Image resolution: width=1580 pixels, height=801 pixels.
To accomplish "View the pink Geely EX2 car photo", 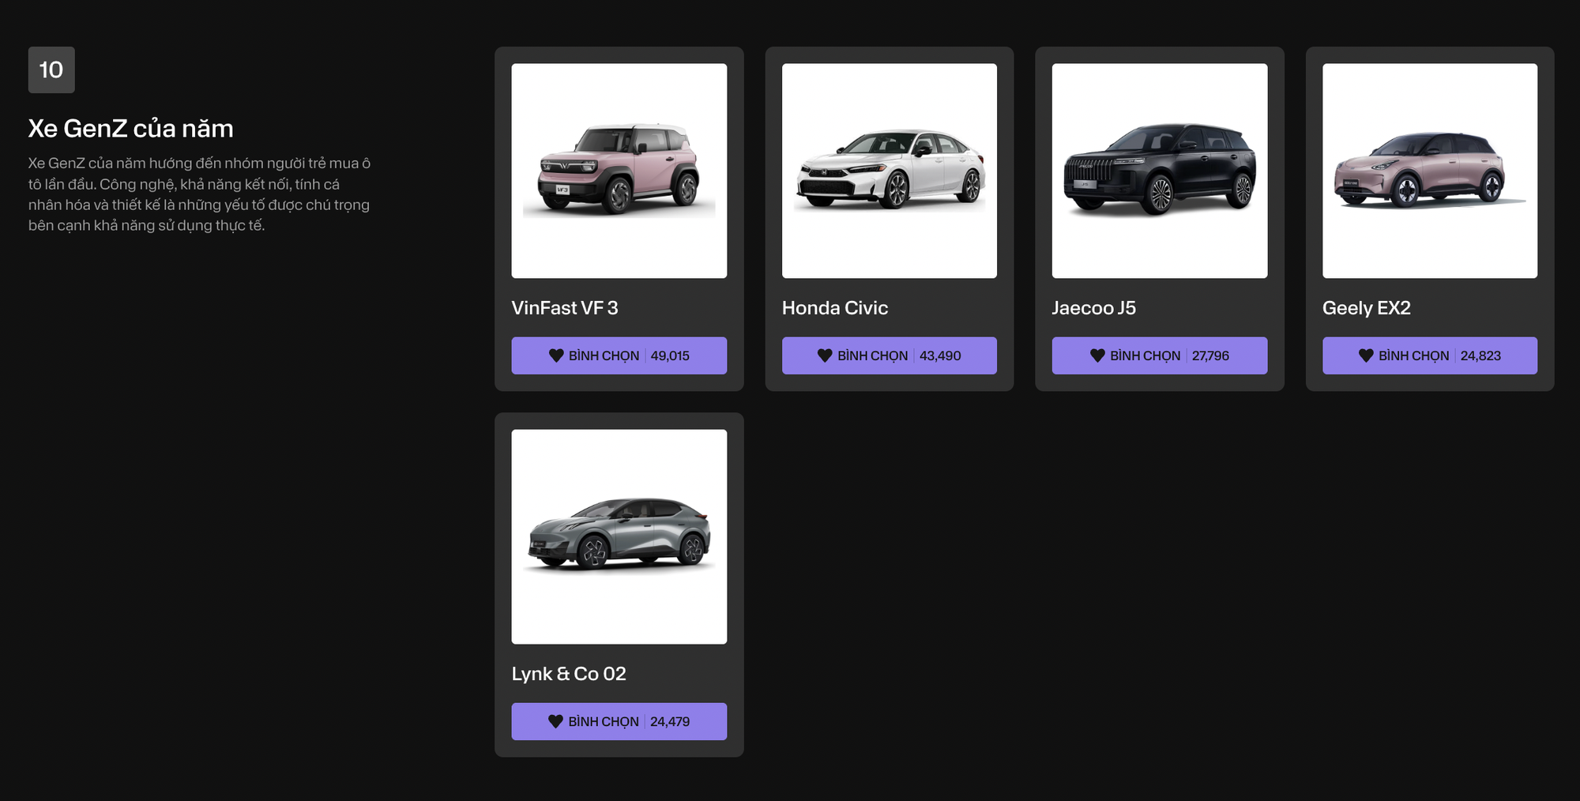I will coord(1430,171).
